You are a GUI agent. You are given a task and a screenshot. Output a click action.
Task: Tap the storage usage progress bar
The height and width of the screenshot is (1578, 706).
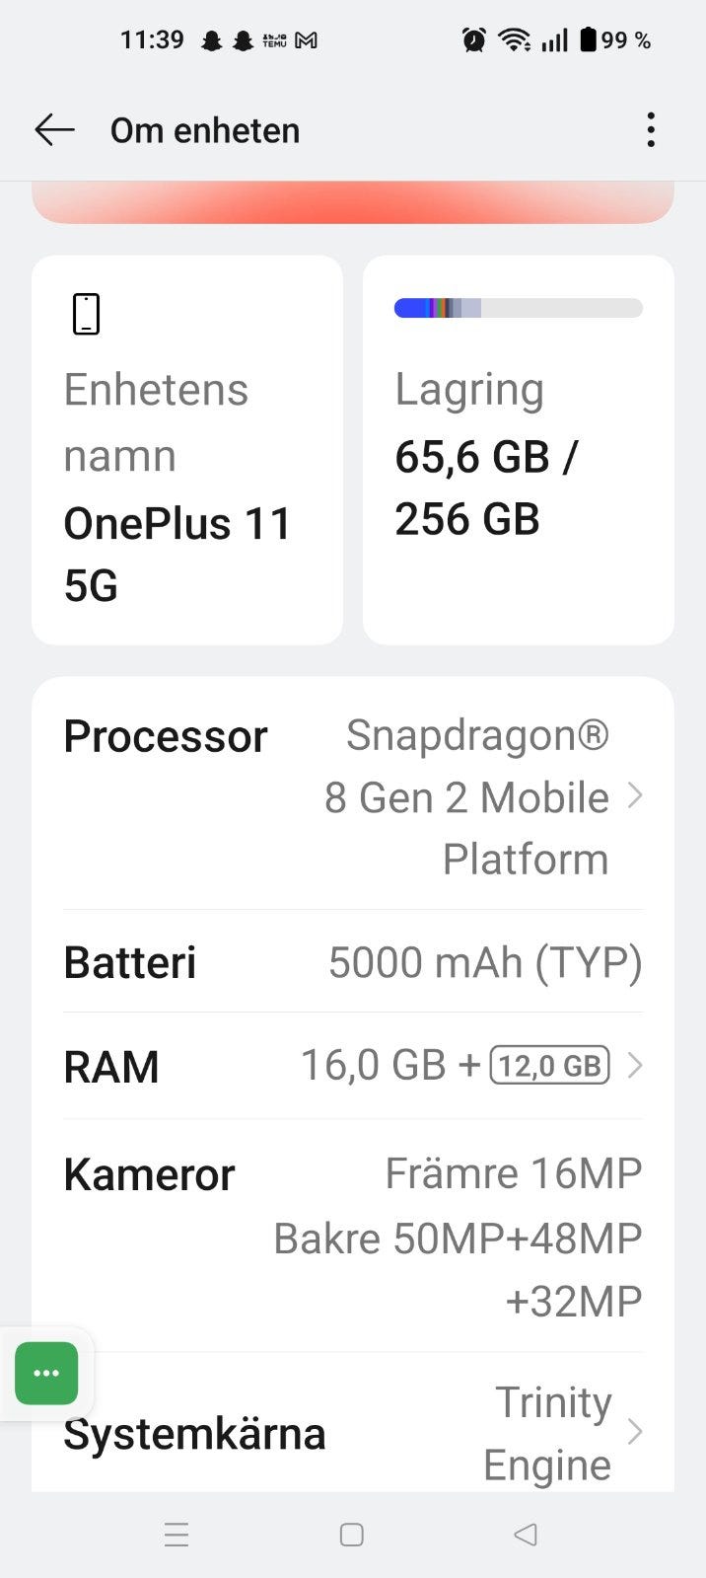pos(519,308)
